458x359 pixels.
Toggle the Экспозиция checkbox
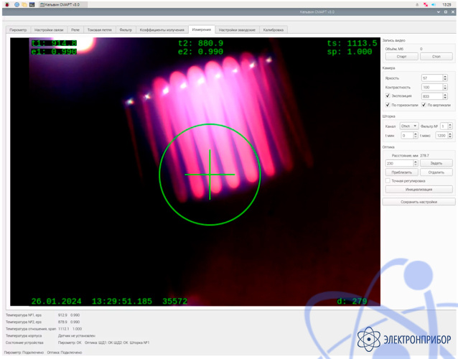388,95
